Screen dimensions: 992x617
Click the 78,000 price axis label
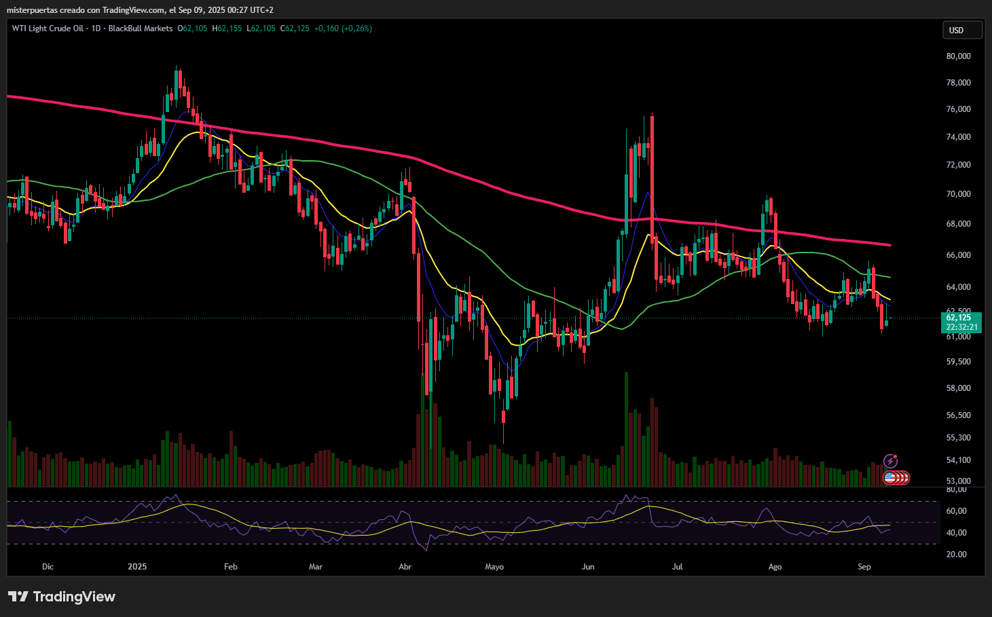click(x=958, y=83)
